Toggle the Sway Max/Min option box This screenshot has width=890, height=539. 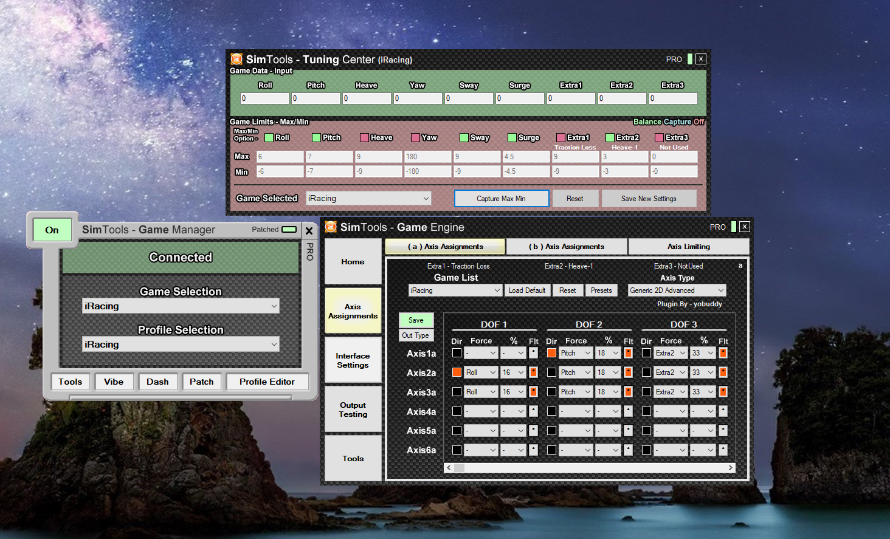tap(464, 137)
